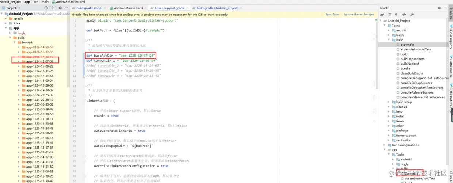Open Gradle settings wrench icon
The height and width of the screenshot is (183, 453).
point(412,15)
